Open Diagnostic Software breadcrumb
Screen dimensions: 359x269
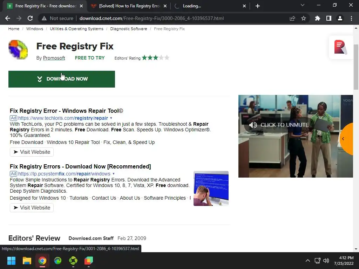pos(128,29)
